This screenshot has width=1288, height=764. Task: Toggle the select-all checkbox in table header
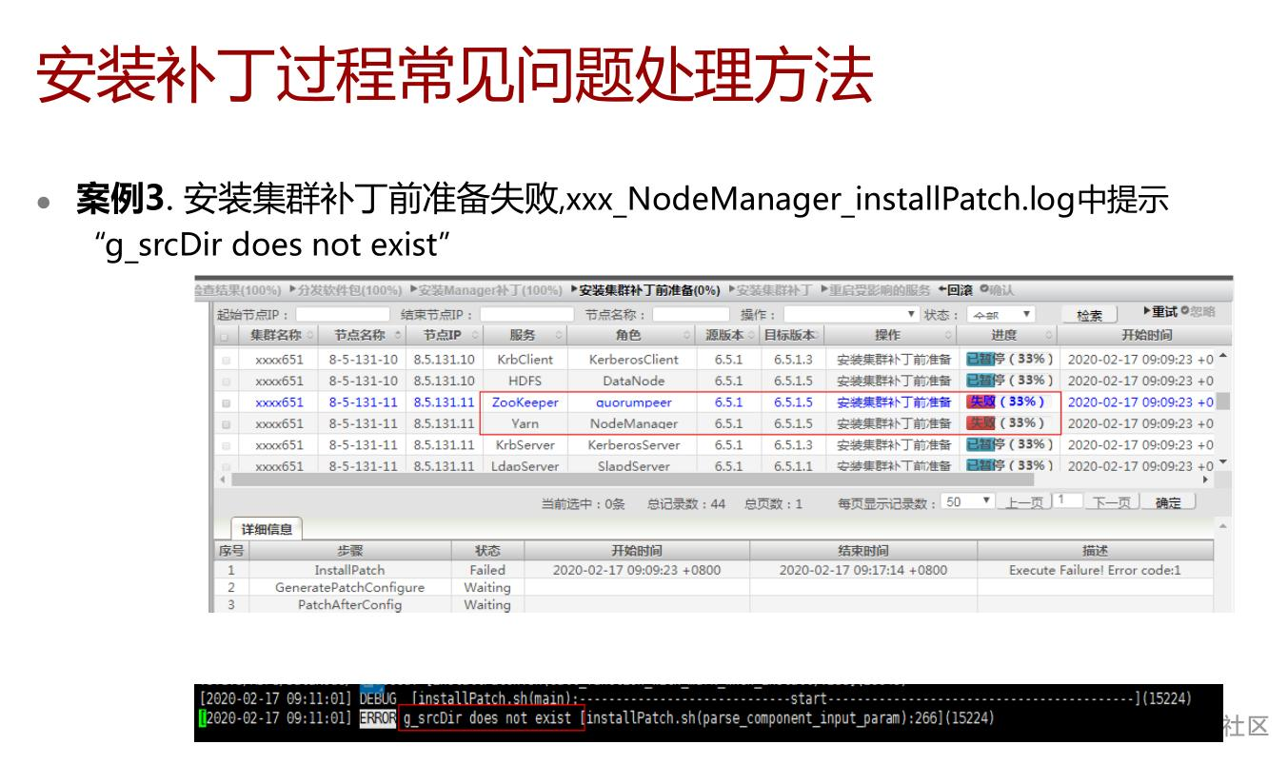tap(222, 335)
